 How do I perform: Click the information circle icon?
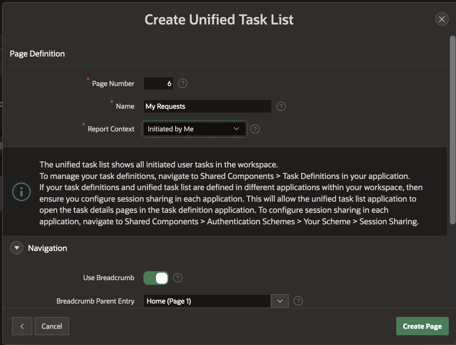[x=21, y=192]
